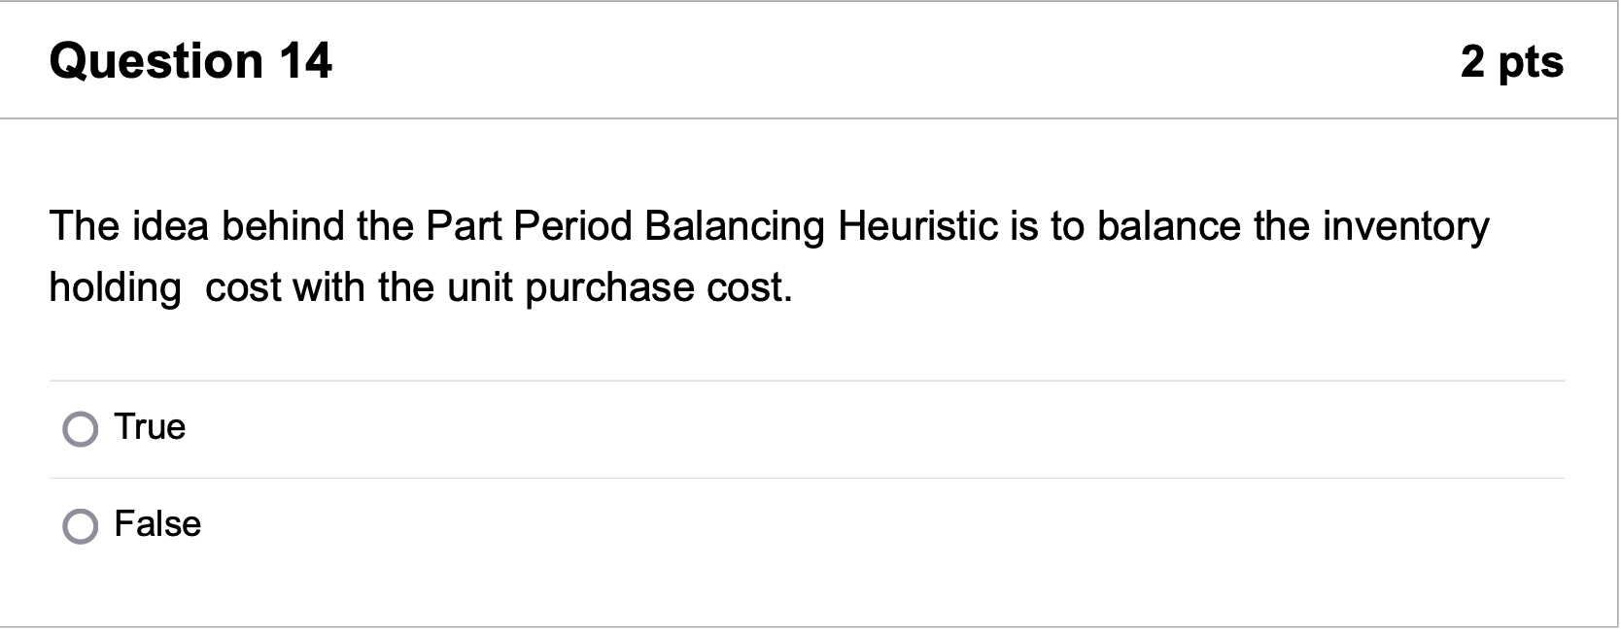Click the circular button beside True
Image resolution: width=1621 pixels, height=633 pixels.
82,427
